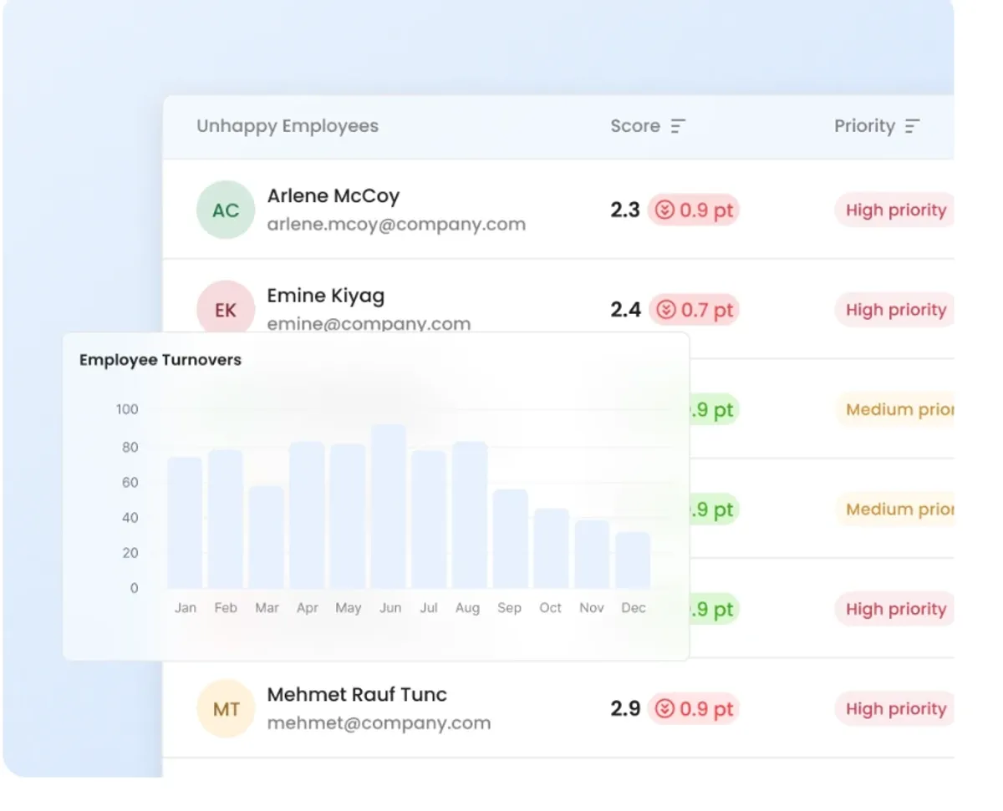Click the Score column header label

635,126
